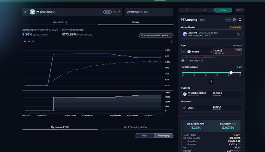
Task: Favorite this market with the star icon
Action: click(x=115, y=12)
